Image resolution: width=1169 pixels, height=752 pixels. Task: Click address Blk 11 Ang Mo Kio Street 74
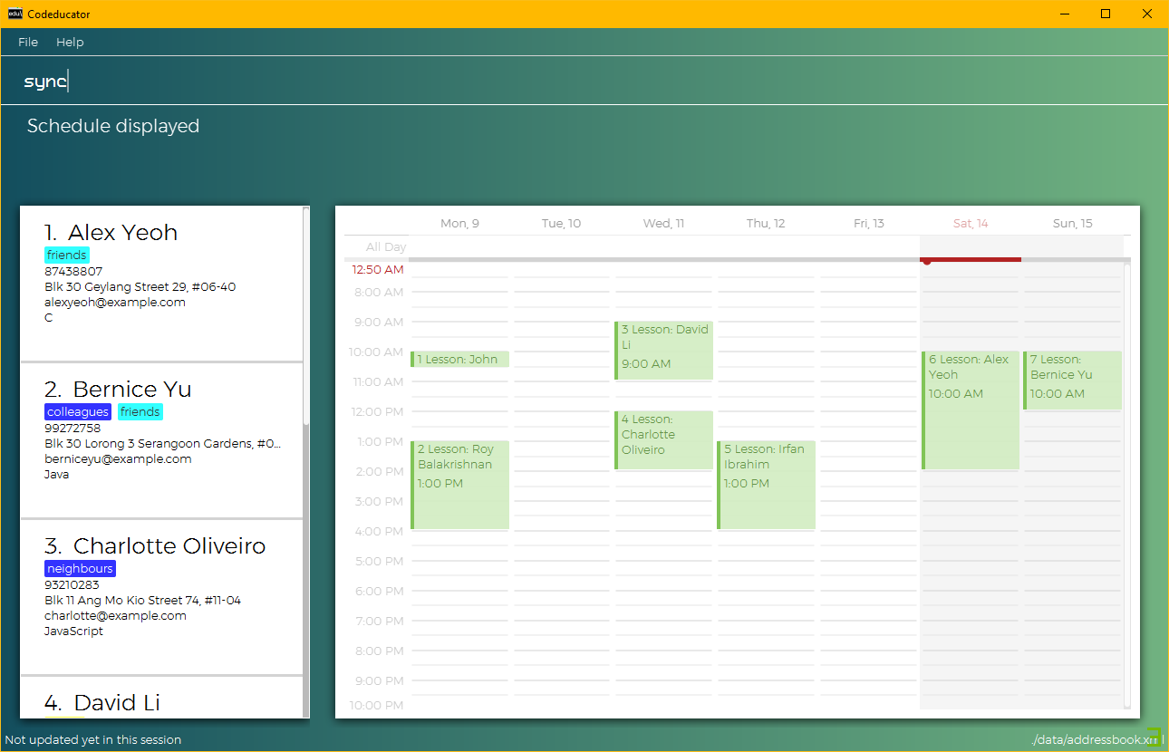tap(142, 600)
